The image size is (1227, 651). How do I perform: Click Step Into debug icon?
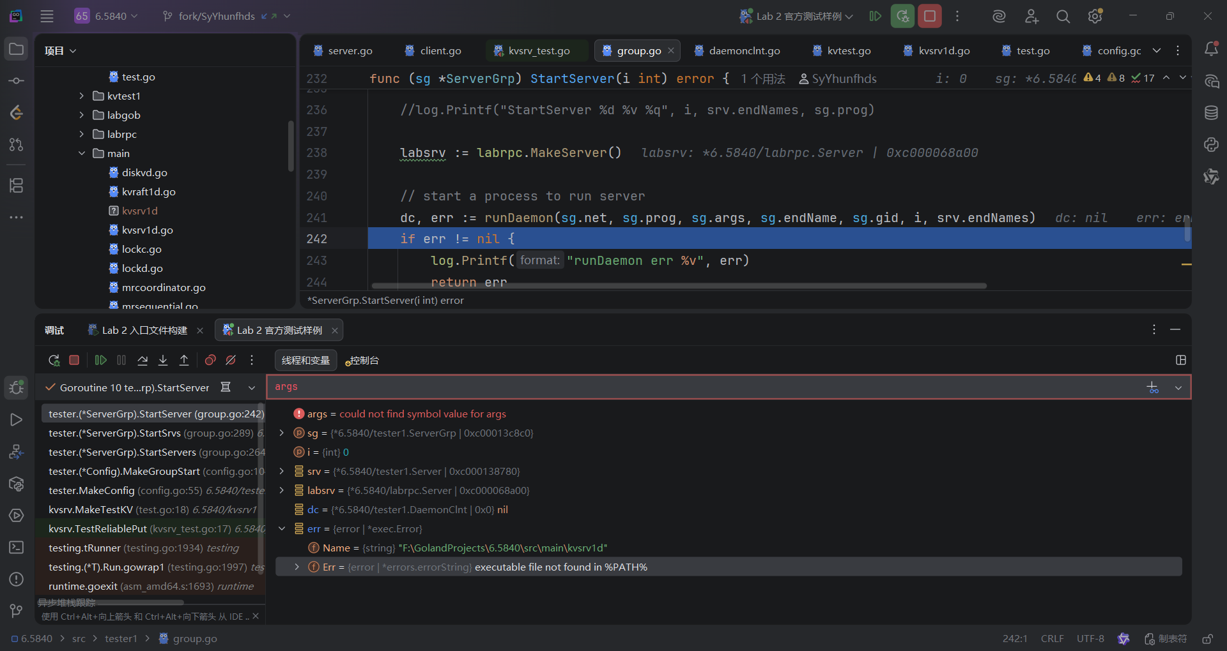(x=163, y=361)
